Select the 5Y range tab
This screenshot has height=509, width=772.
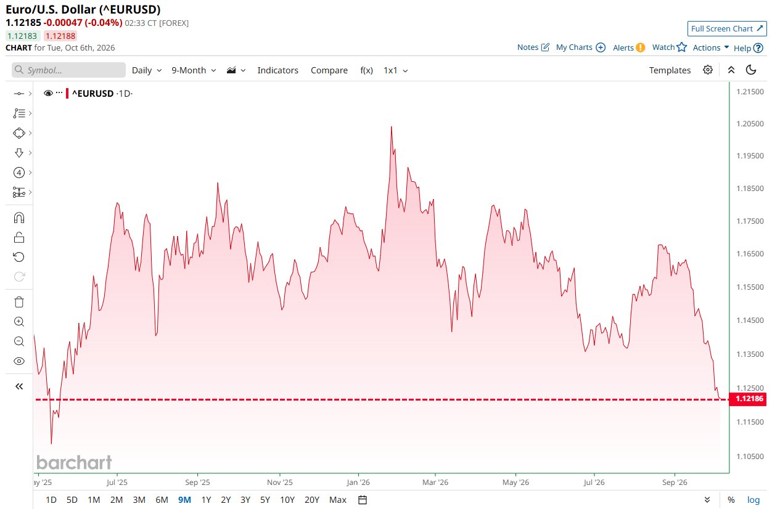tap(265, 500)
